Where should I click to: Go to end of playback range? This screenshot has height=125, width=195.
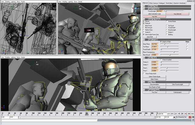193,114
